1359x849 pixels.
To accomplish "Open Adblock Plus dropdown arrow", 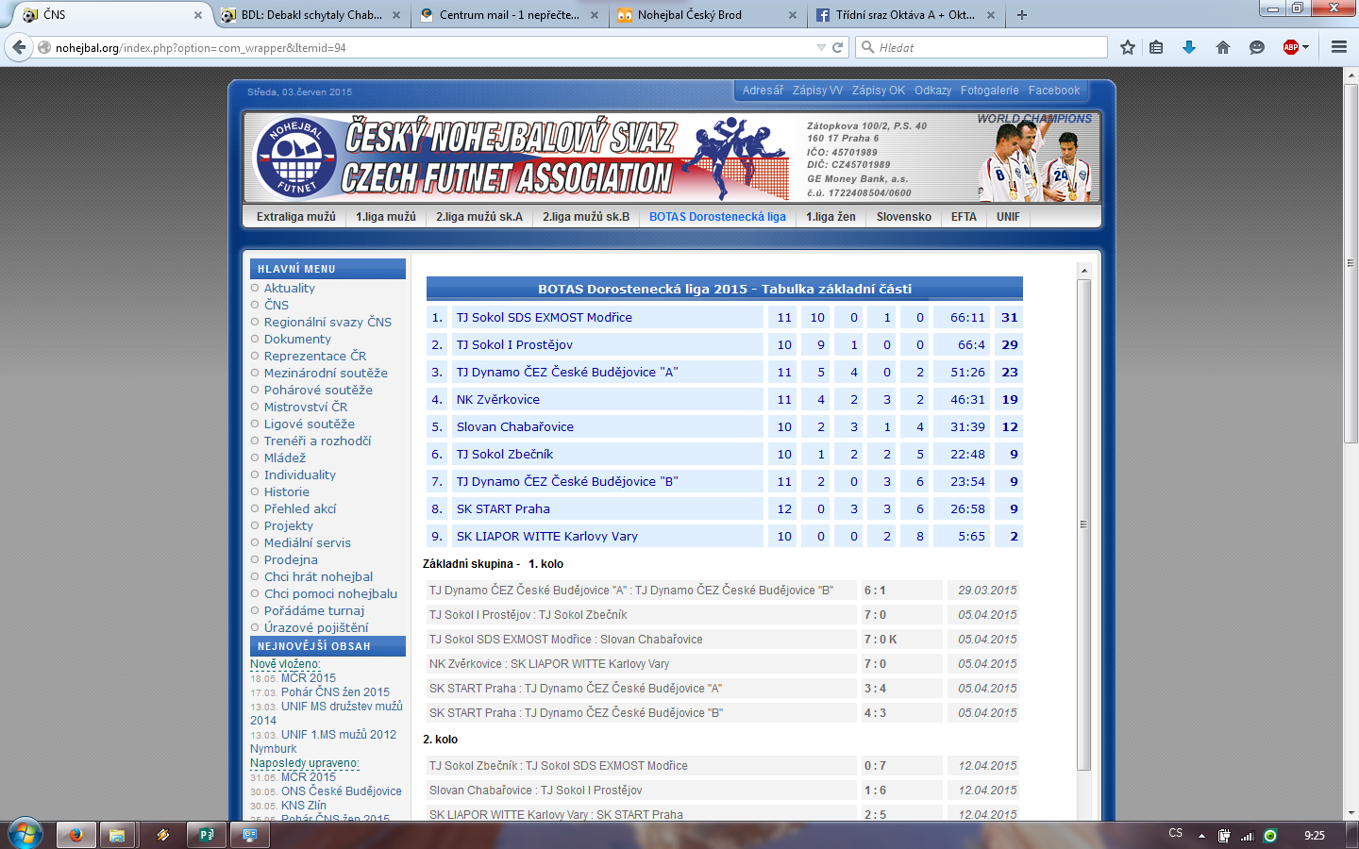I will coord(1306,47).
